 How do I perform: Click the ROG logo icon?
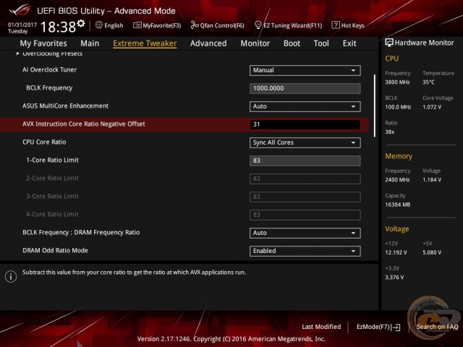20,11
